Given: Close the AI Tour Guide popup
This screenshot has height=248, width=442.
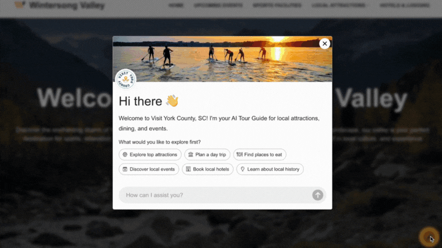Looking at the screenshot, I should coord(325,44).
